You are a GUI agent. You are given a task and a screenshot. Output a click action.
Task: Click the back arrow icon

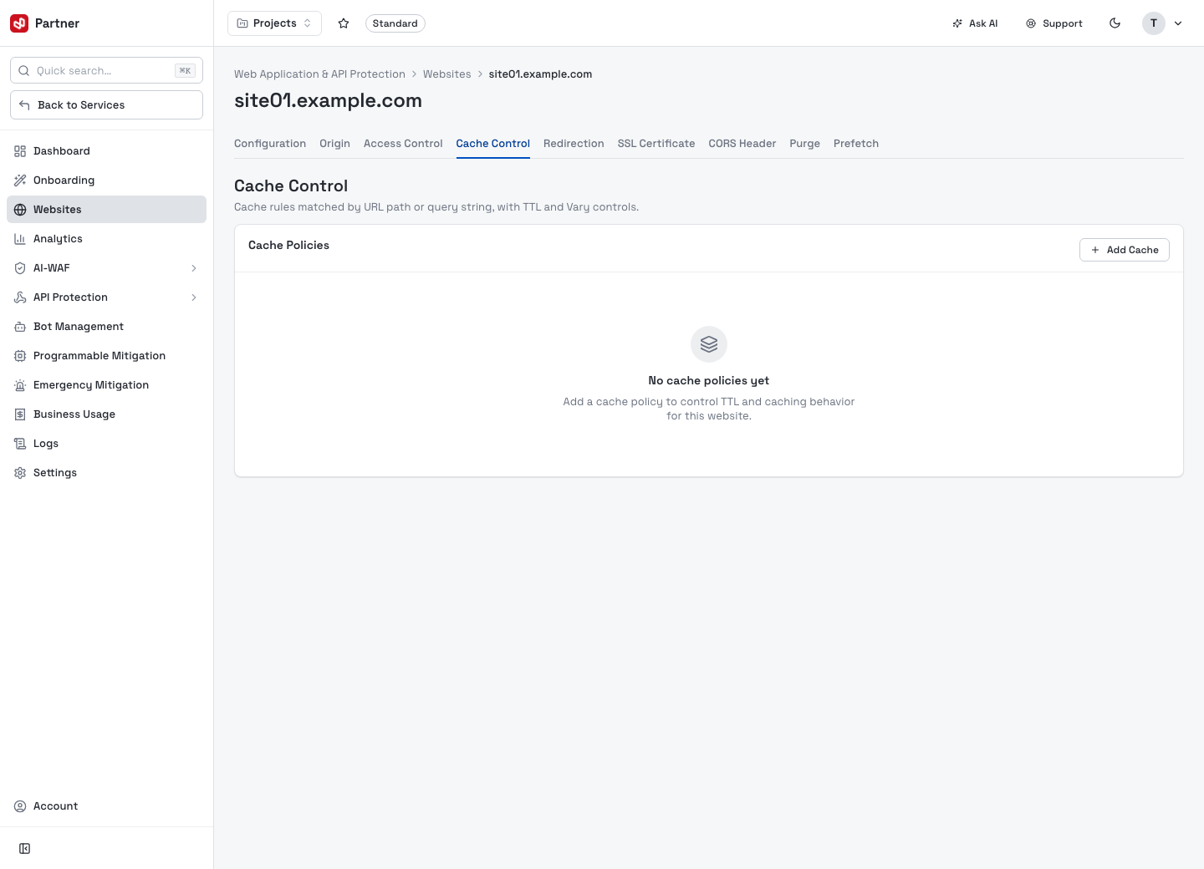point(25,105)
